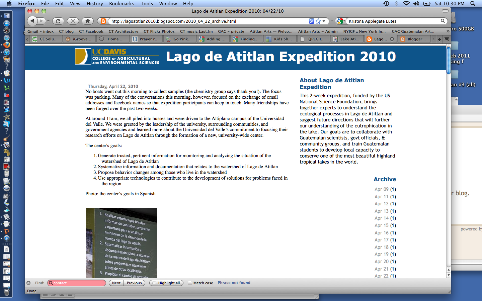Bookmark this page with the star
Viewport: 482px width, 301px height.
pos(318,21)
